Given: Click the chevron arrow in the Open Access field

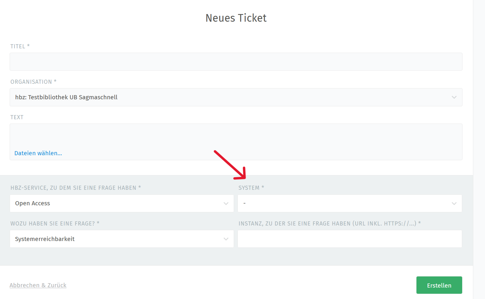Looking at the screenshot, I should pyautogui.click(x=226, y=204).
